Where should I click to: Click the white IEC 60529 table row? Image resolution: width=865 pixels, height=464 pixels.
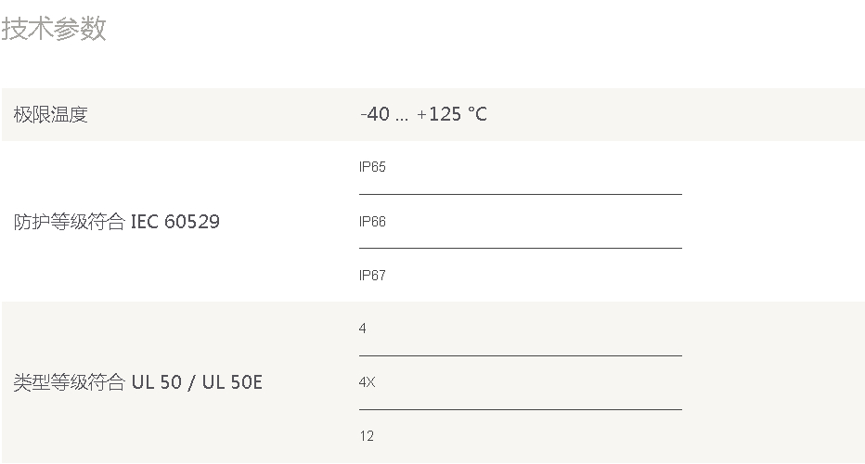click(x=433, y=221)
